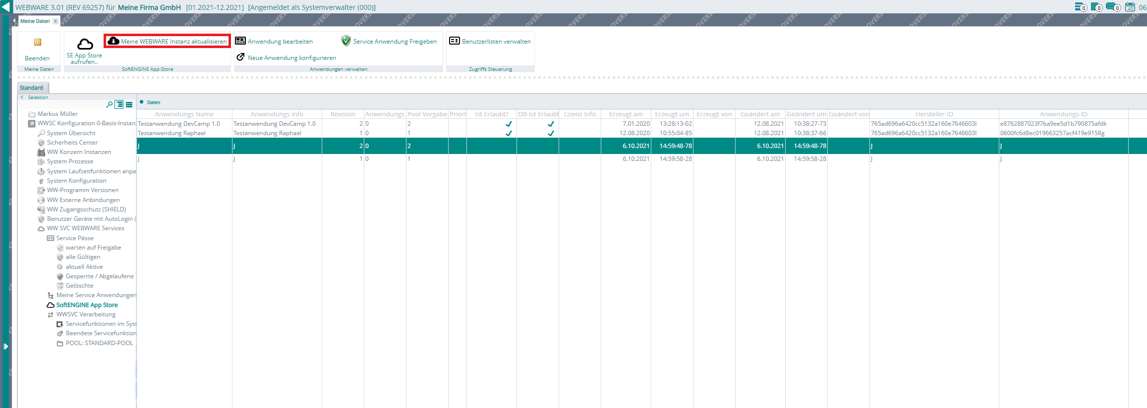Click the hamburger menu icon in Selektion

coord(129,104)
